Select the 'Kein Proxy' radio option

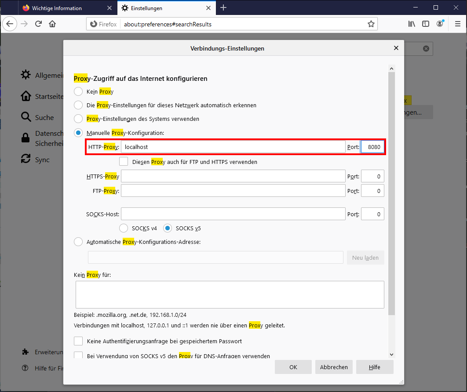[x=78, y=91]
